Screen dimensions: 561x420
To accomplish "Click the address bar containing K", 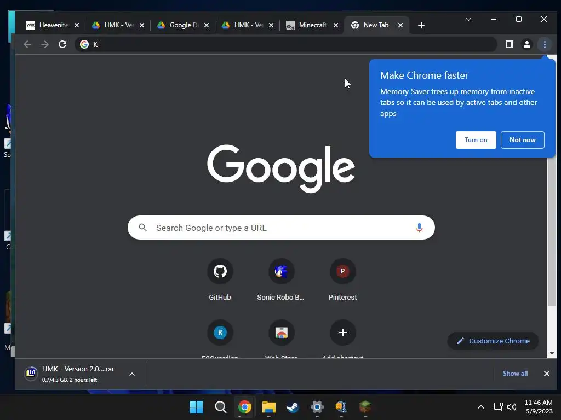I will point(285,44).
